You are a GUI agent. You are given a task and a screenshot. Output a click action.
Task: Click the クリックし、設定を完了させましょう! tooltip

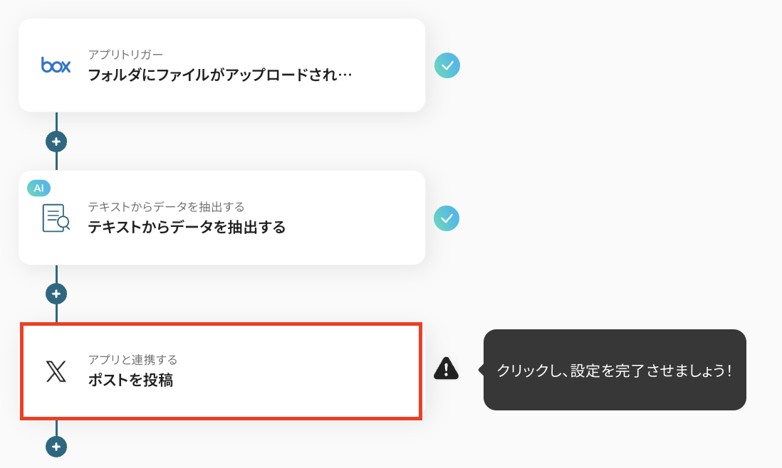click(614, 370)
